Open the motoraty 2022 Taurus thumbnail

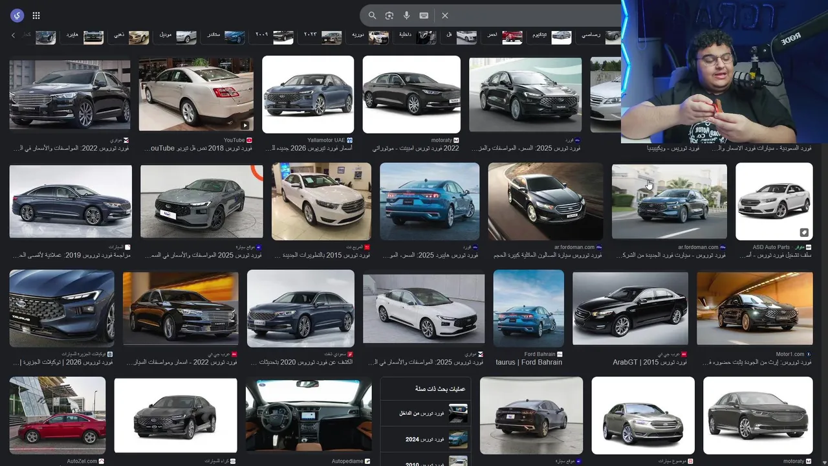point(411,94)
